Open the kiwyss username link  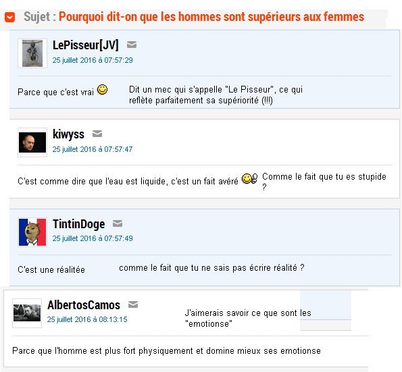coord(68,134)
